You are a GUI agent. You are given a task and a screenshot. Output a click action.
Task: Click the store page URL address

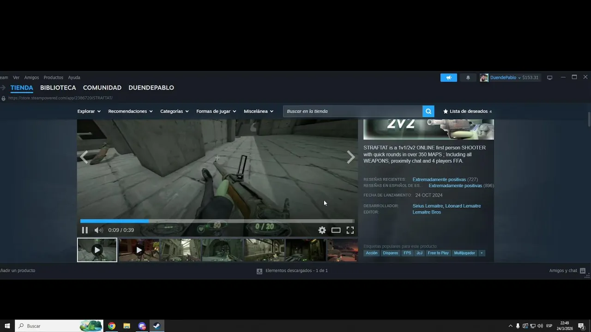[60, 98]
